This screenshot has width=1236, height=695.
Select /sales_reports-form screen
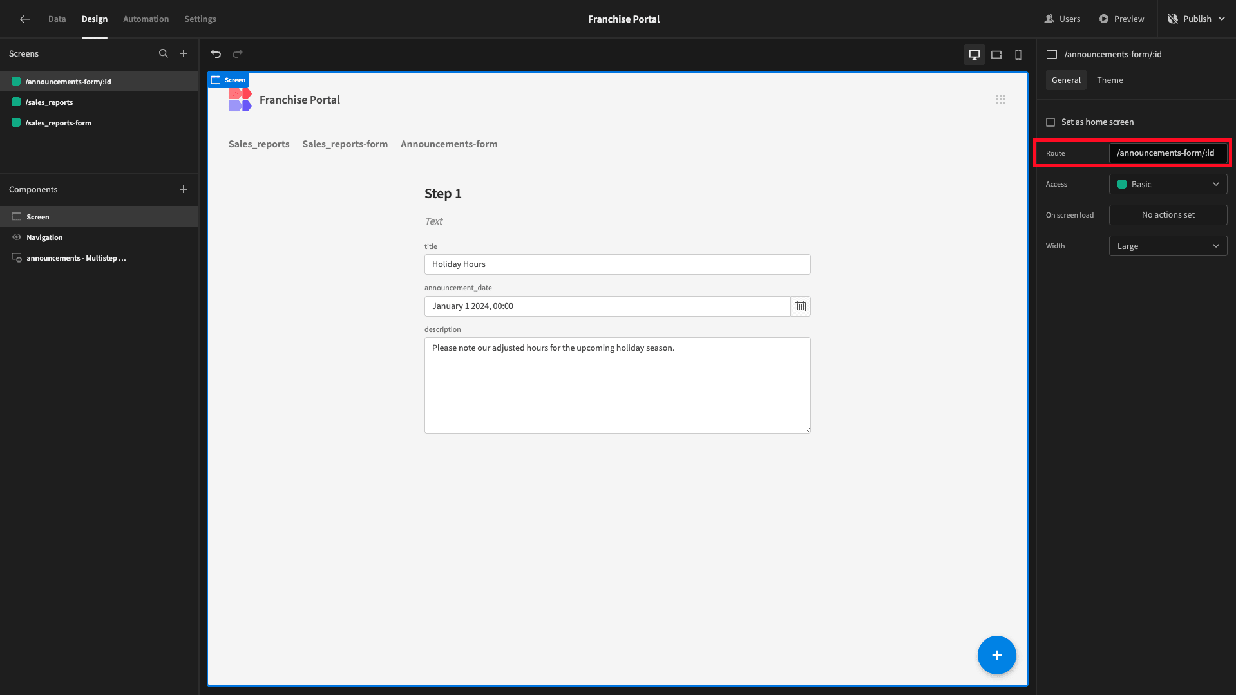point(99,123)
